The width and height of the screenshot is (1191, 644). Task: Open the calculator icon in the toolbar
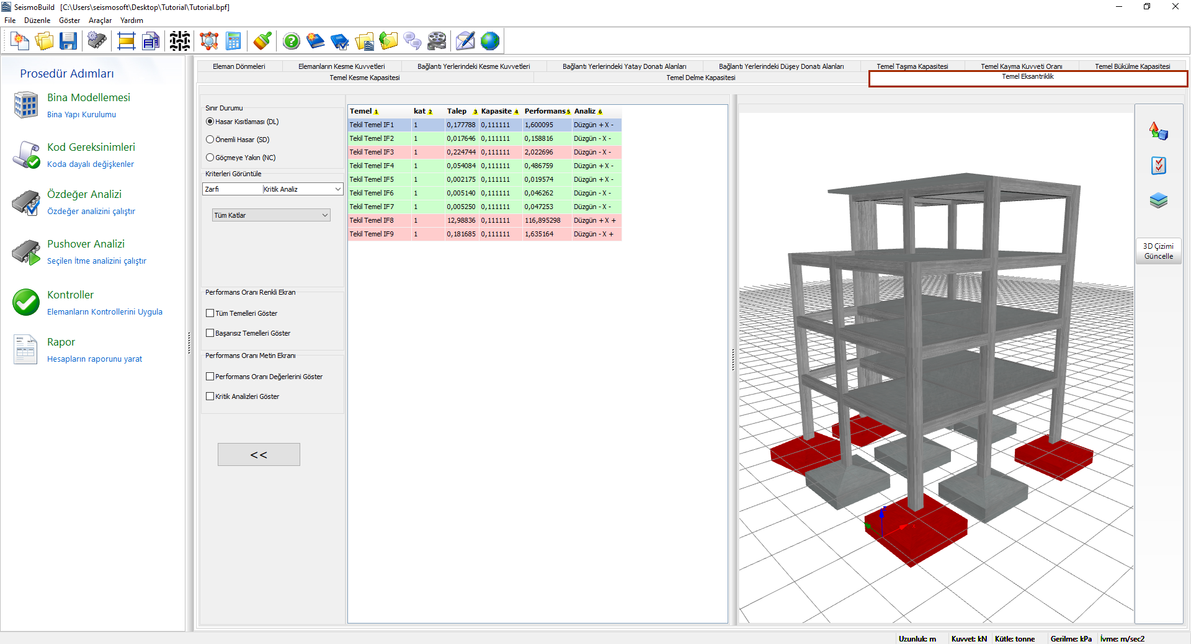coord(233,42)
